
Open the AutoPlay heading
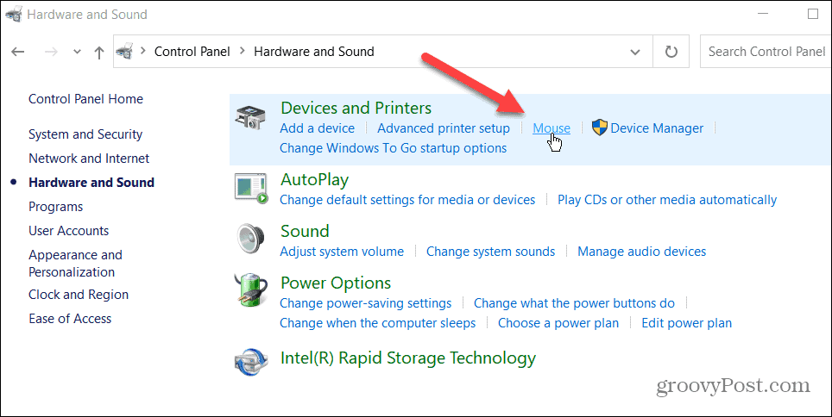[315, 179]
